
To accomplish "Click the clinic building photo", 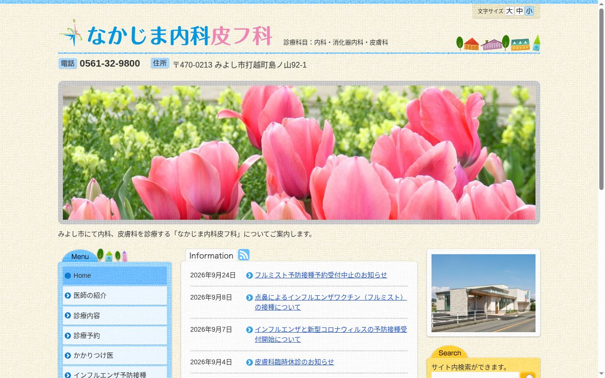I will click(x=484, y=293).
